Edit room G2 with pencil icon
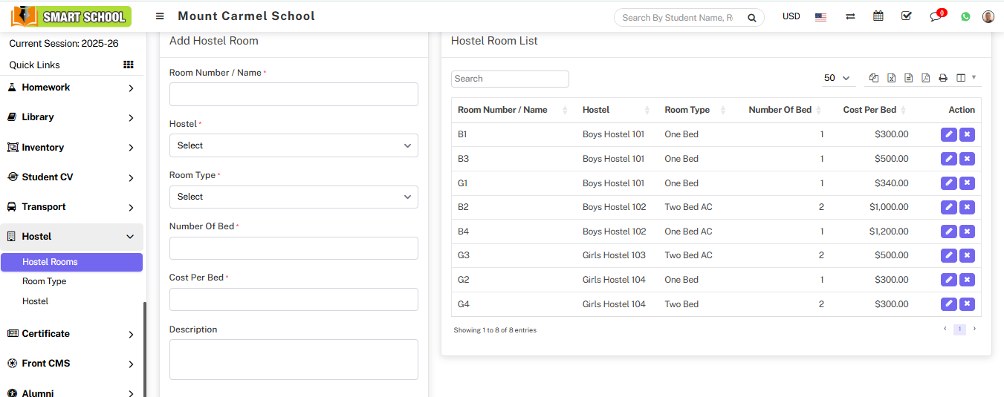 pyautogui.click(x=948, y=280)
